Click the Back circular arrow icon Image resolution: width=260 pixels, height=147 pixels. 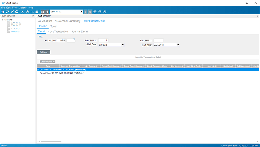[x=95, y=12]
